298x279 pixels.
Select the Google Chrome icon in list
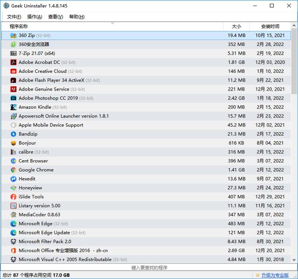click(x=14, y=170)
